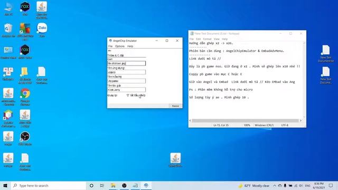The image size is (338, 190).
Task: Click the field containing Upgame
Action: tap(127, 81)
